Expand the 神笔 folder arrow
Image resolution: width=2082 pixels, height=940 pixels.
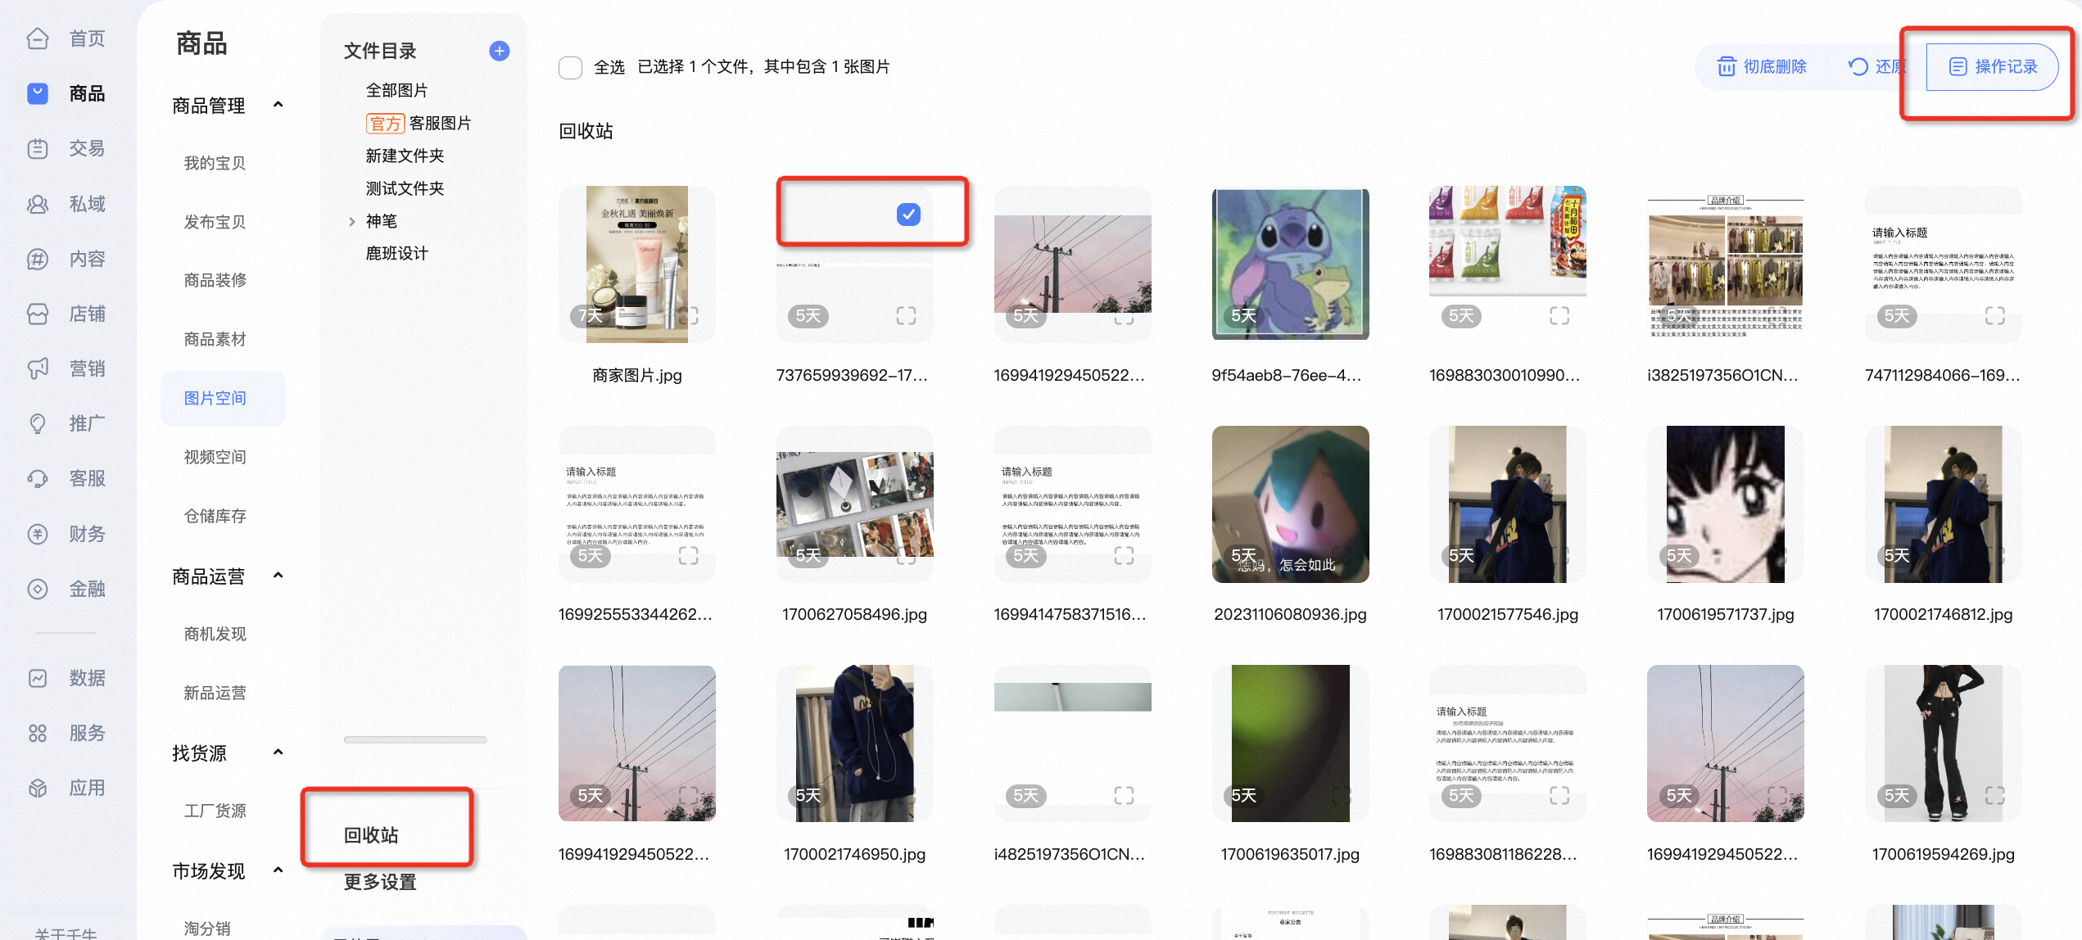click(351, 221)
